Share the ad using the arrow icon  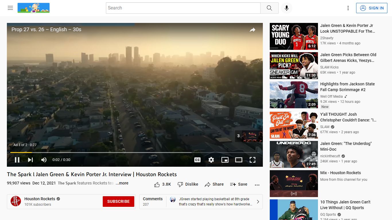(253, 30)
